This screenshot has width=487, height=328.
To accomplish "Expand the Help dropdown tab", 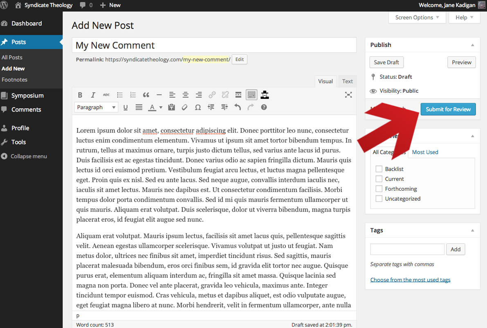I will click(465, 18).
